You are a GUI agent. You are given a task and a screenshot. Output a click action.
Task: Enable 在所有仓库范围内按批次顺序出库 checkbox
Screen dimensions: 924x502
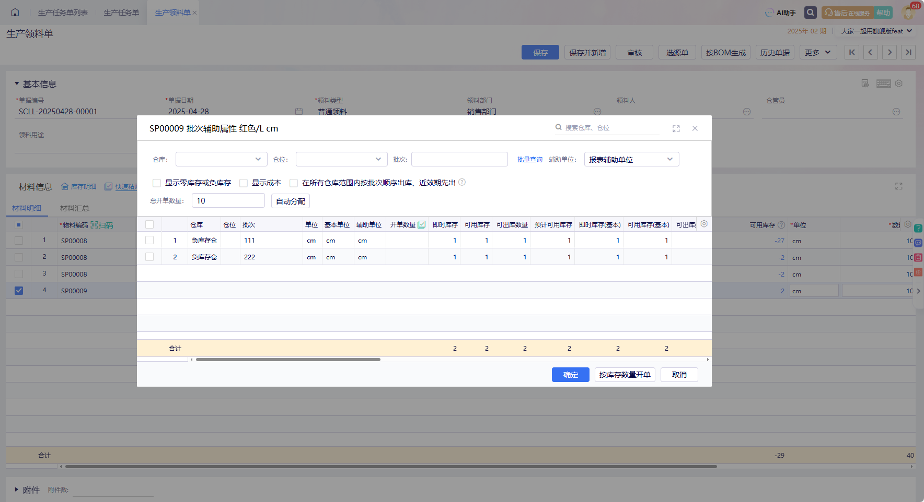point(294,183)
